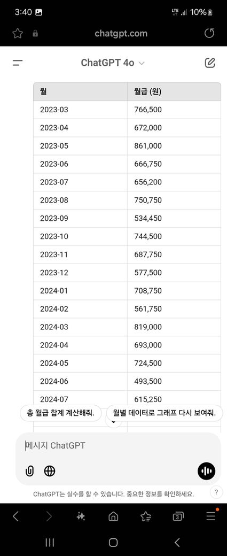Screen dimensions: 227x556
Task: Open browser AI sparkle icon
Action: (81, 516)
